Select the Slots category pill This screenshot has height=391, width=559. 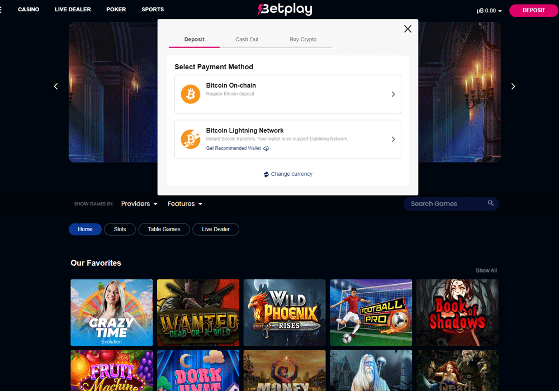pyautogui.click(x=120, y=230)
